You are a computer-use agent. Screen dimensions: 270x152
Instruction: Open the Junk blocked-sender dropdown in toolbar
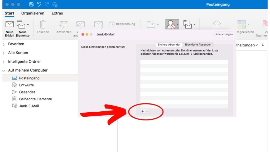[x=177, y=25]
